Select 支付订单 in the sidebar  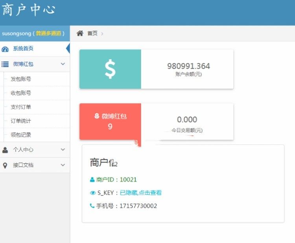(21, 107)
